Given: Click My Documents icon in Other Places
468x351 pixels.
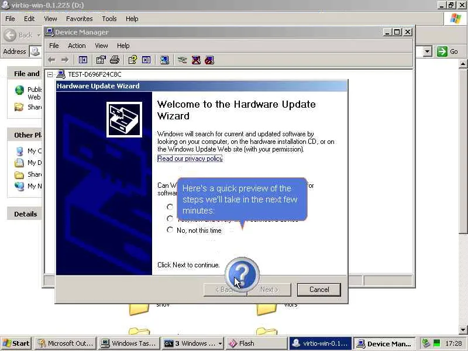Looking at the screenshot, I should (x=19, y=163).
